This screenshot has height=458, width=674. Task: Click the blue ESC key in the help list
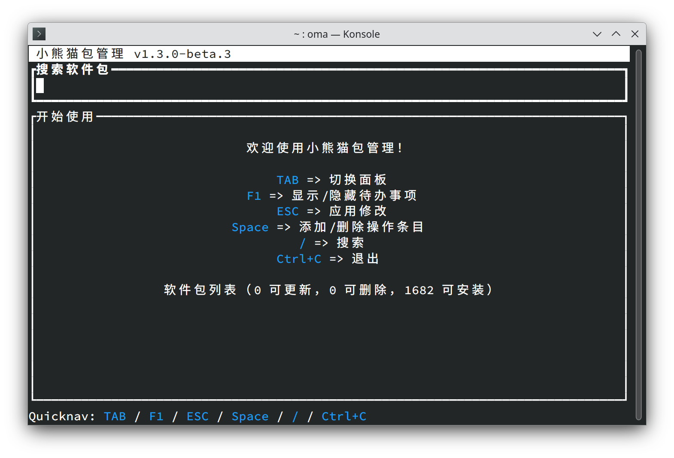pos(287,211)
